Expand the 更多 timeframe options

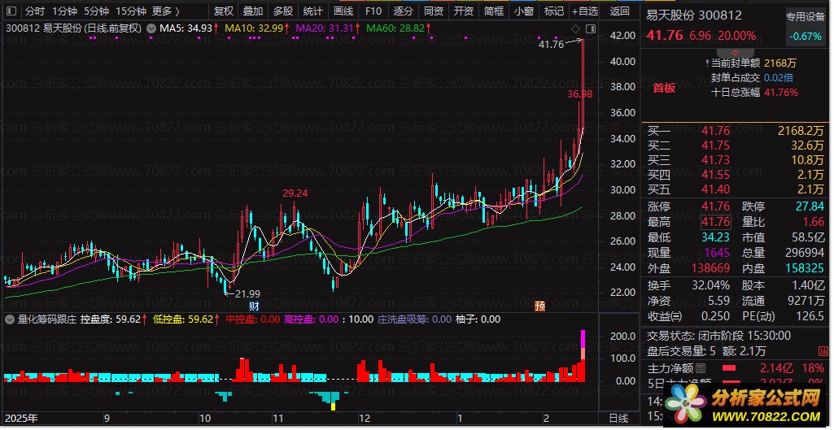point(167,11)
